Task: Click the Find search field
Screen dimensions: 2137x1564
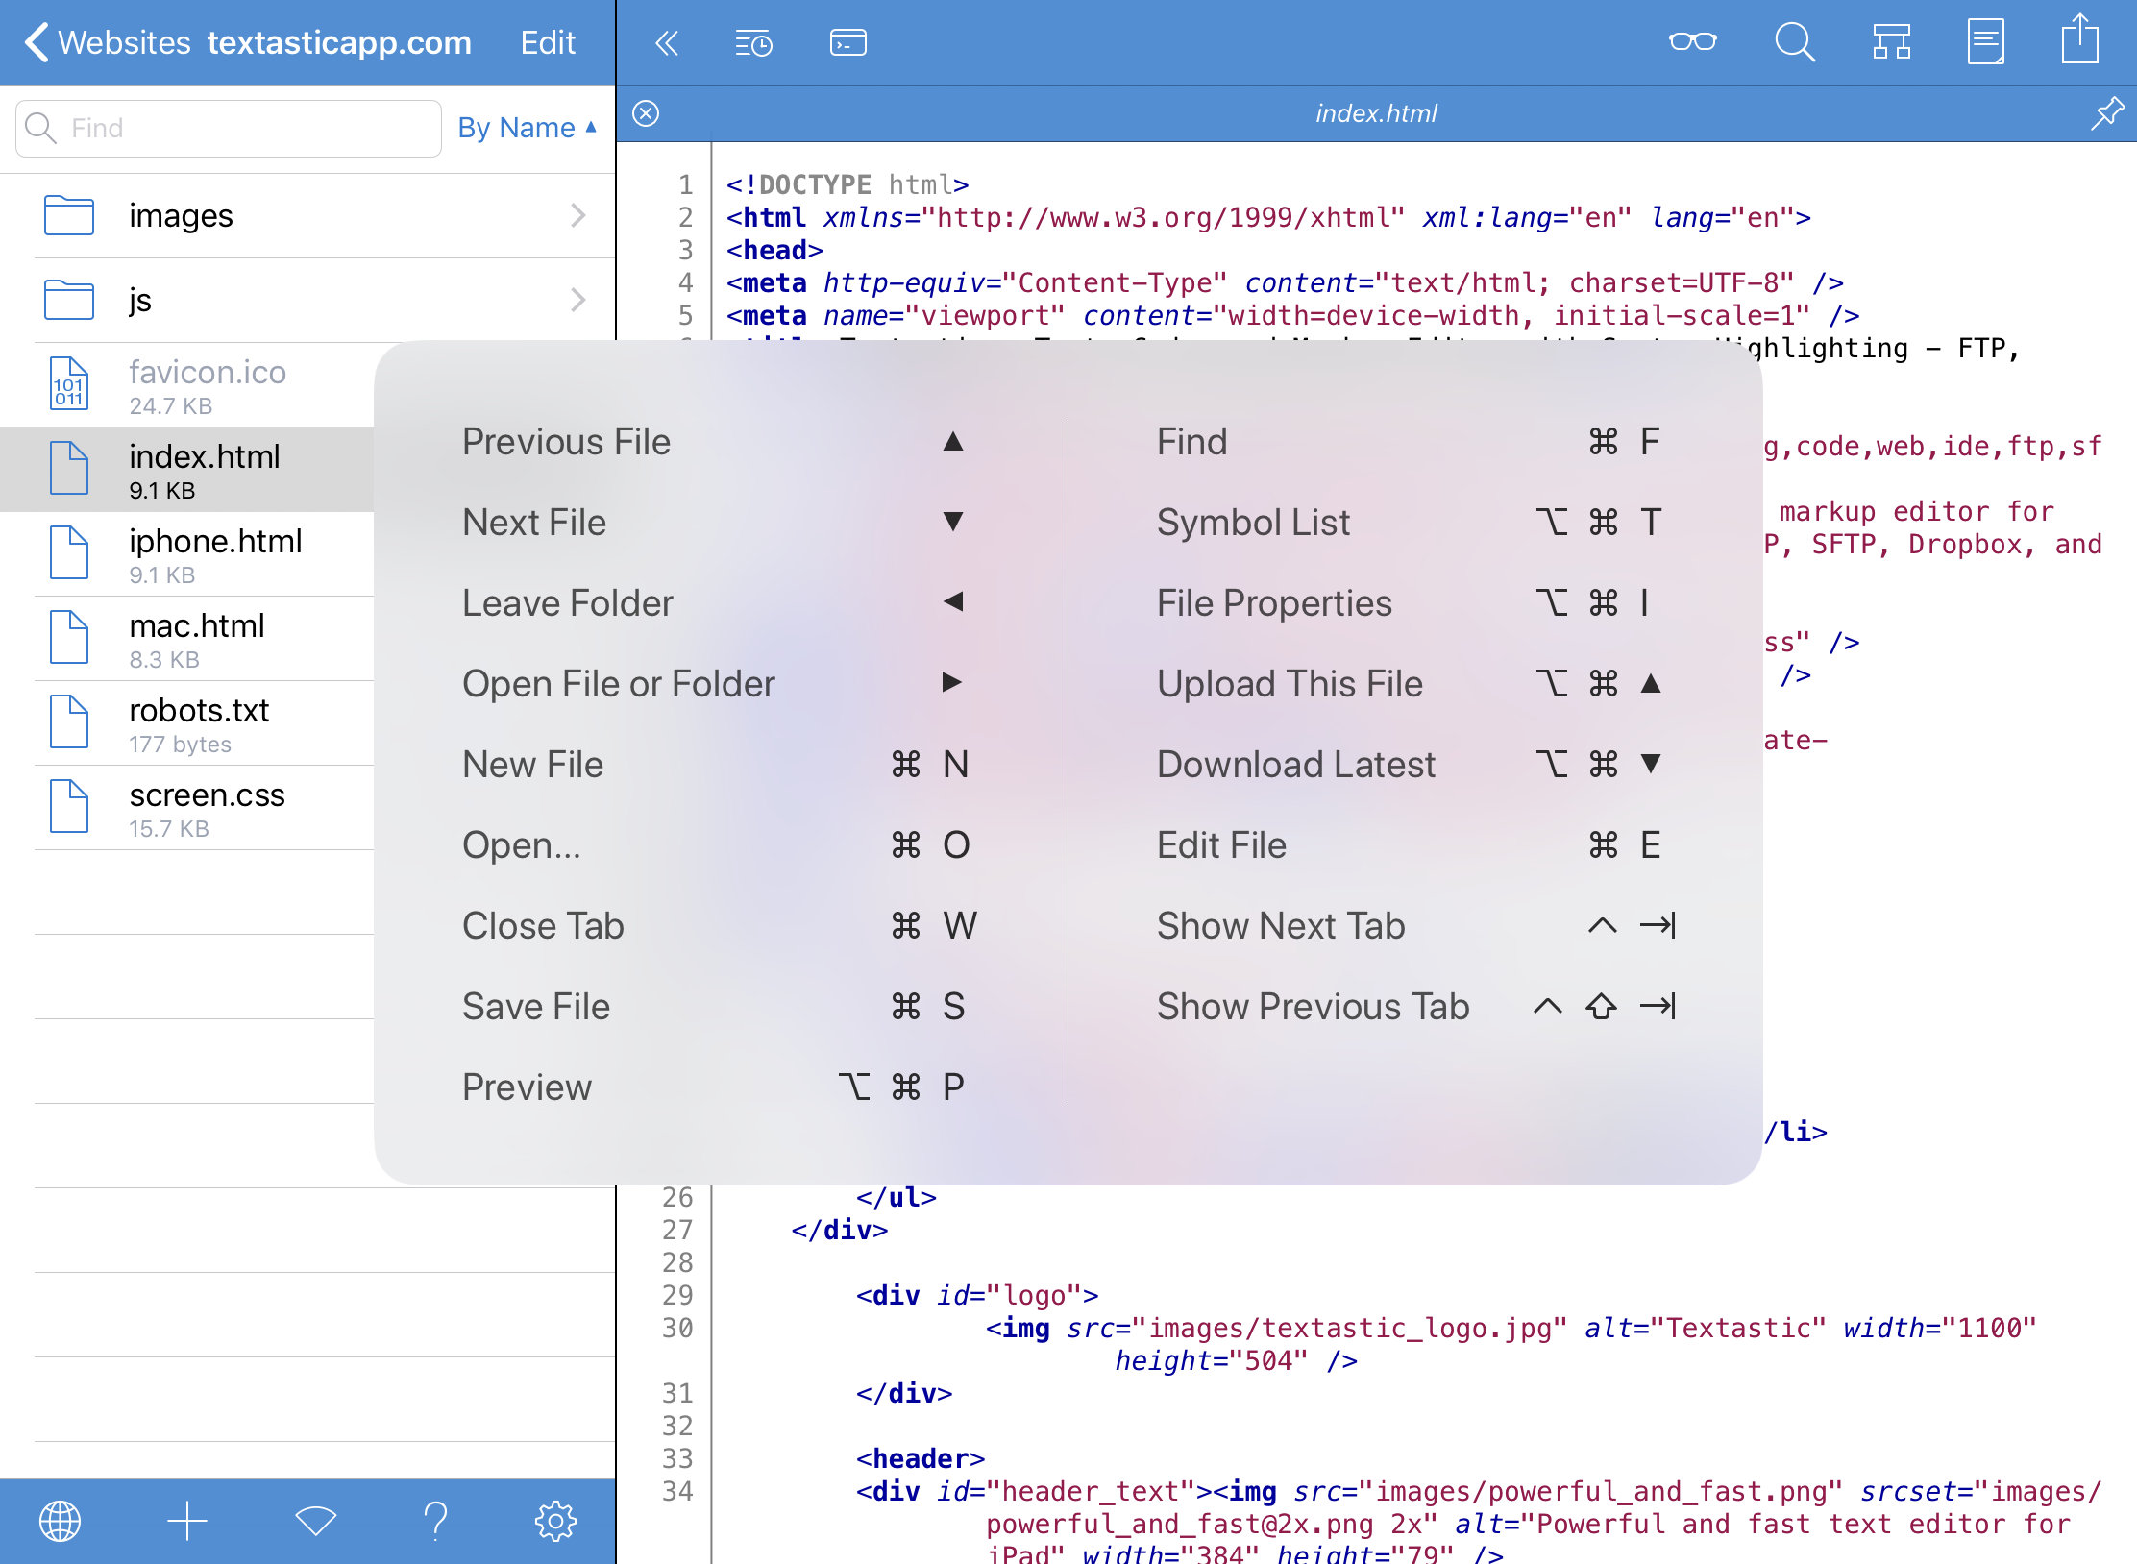Action: coord(229,128)
